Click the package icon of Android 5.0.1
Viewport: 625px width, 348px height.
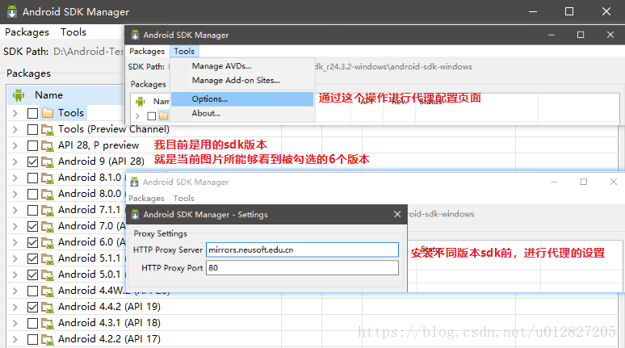(x=48, y=275)
